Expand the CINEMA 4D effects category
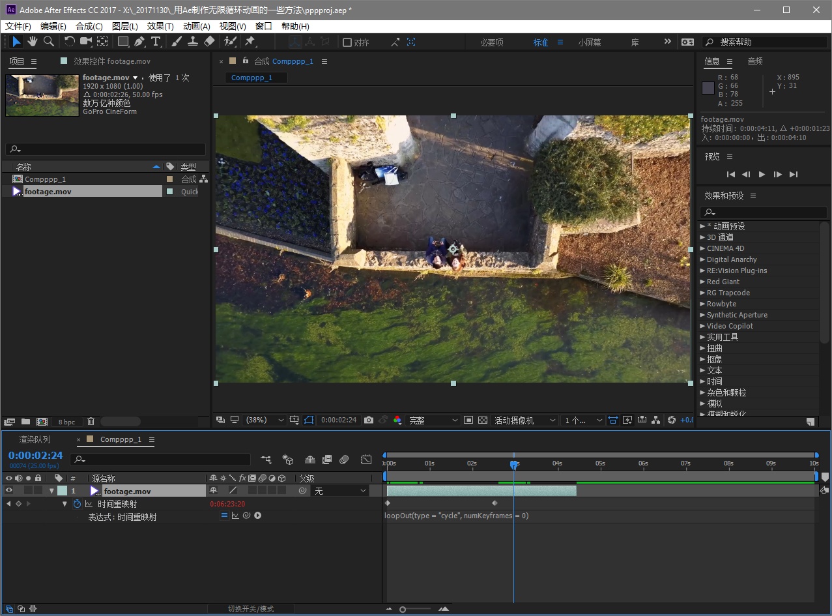The height and width of the screenshot is (616, 832). point(702,248)
